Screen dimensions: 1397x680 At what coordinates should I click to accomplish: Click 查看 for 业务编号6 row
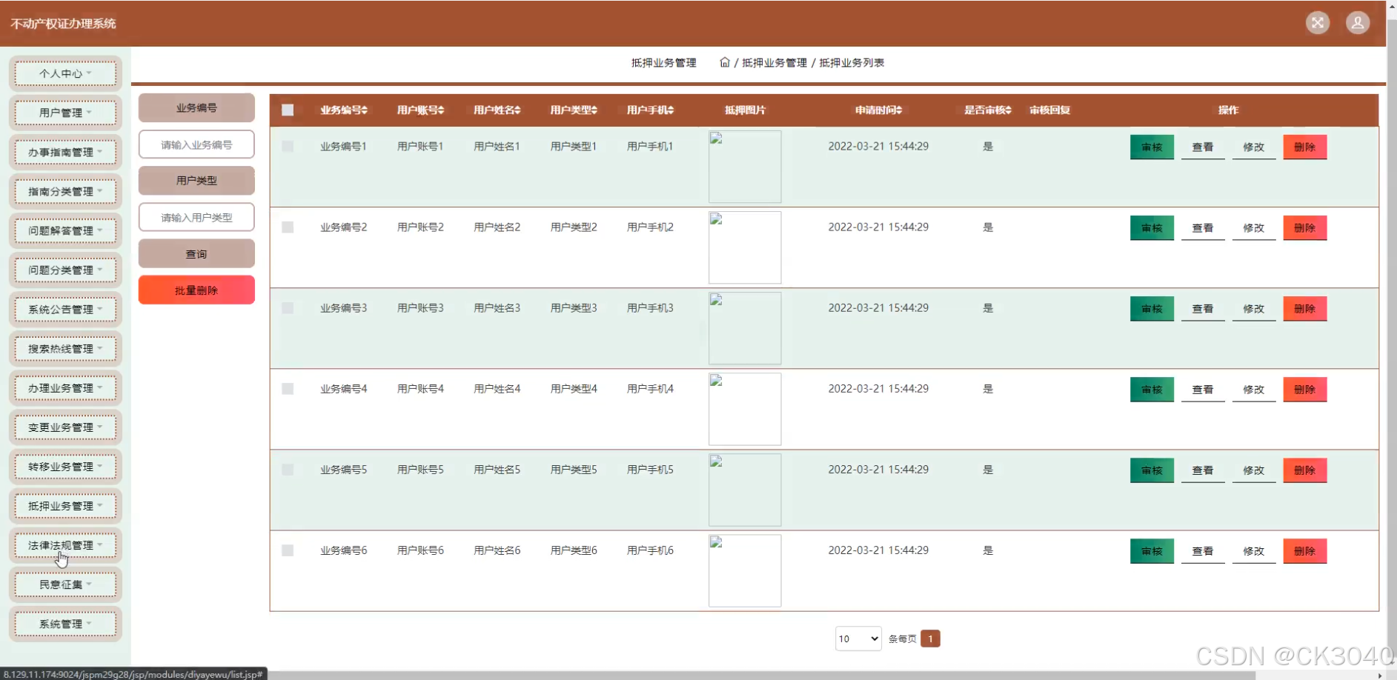tap(1203, 550)
